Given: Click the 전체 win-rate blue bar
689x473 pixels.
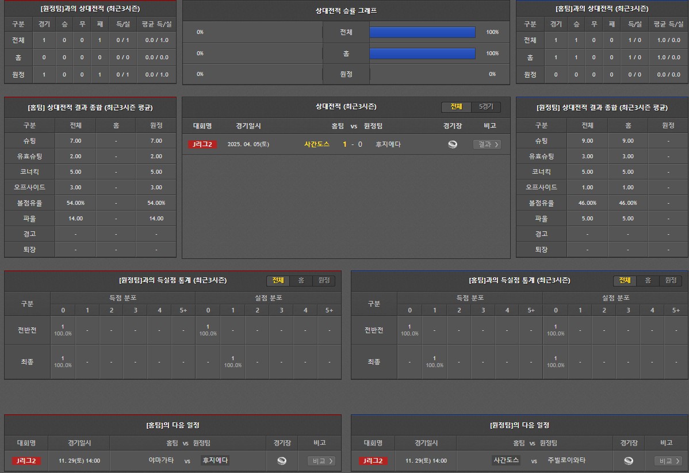Looking at the screenshot, I should [x=422, y=32].
